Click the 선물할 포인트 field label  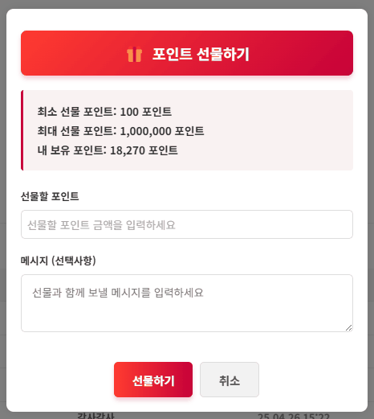coord(50,196)
